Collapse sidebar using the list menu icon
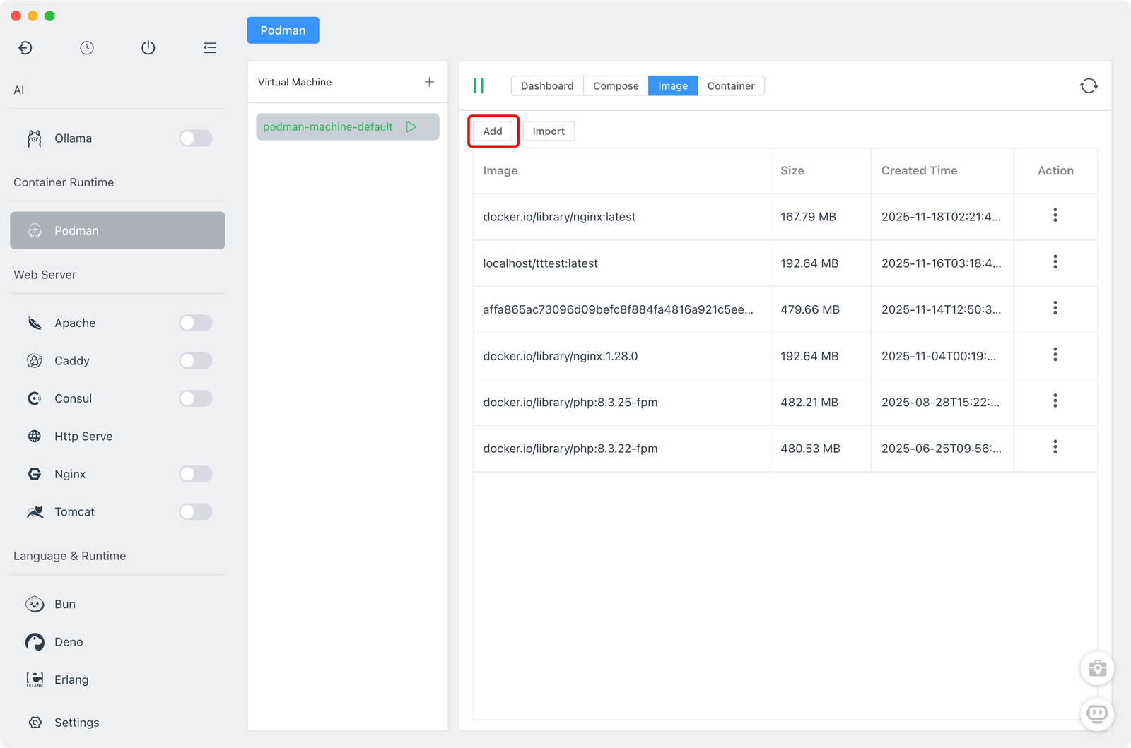The width and height of the screenshot is (1131, 748). pos(210,48)
